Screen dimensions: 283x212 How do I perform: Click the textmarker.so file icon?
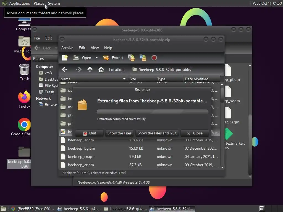point(229,134)
